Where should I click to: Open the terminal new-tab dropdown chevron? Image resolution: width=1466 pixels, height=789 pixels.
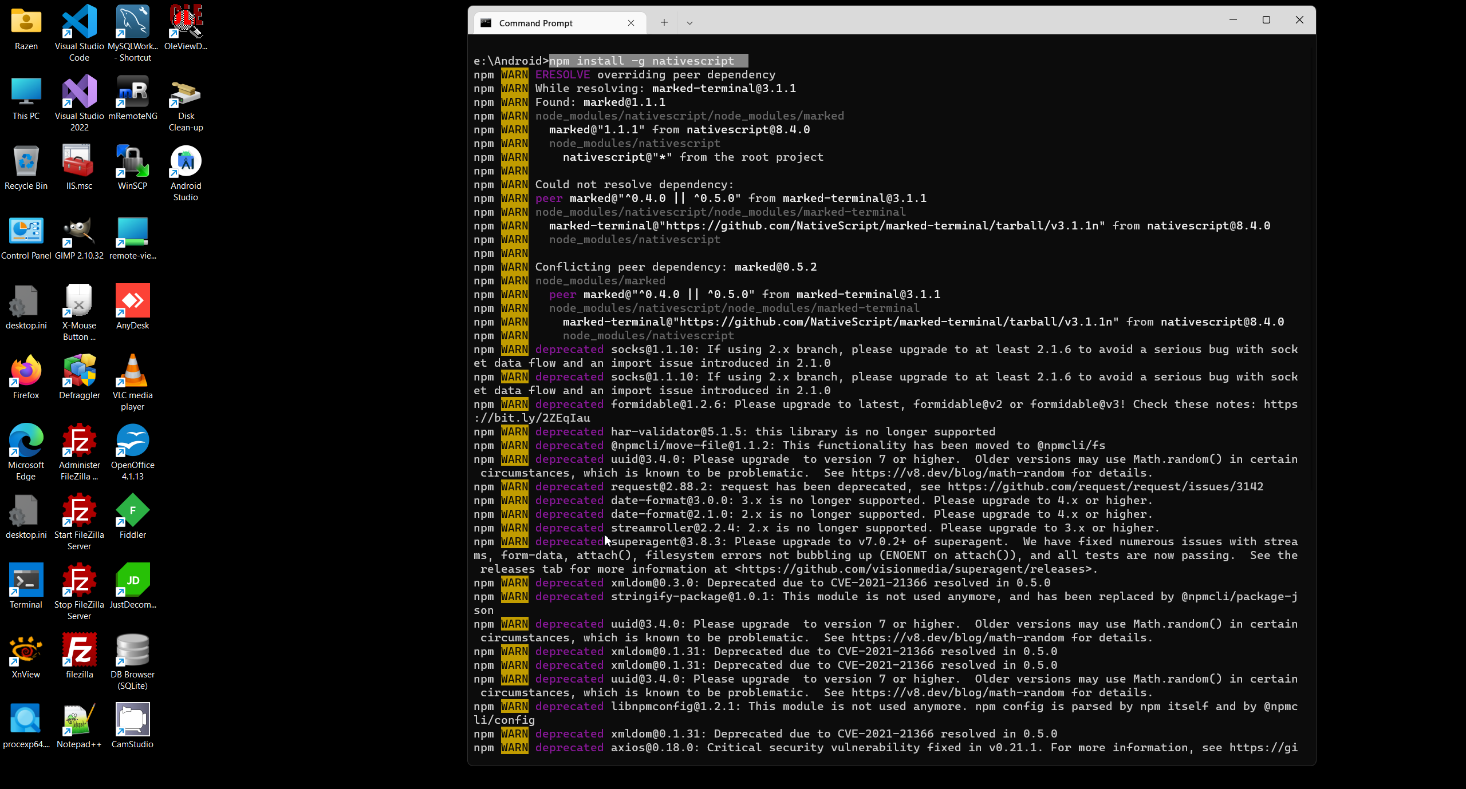coord(689,23)
